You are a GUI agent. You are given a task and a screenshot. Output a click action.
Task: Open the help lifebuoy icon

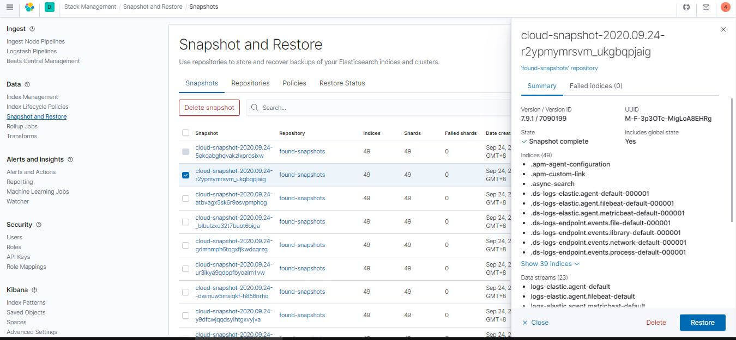click(x=686, y=7)
